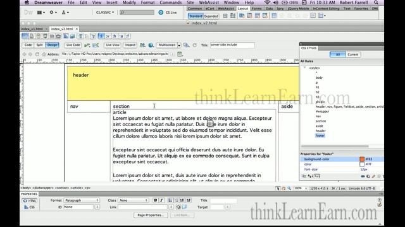Open the Format Paragraph dropdown
405x227 pixels.
[x=82, y=201]
